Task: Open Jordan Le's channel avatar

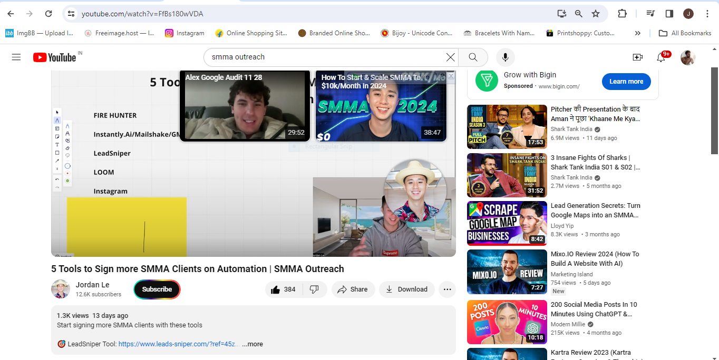Action: (61, 289)
